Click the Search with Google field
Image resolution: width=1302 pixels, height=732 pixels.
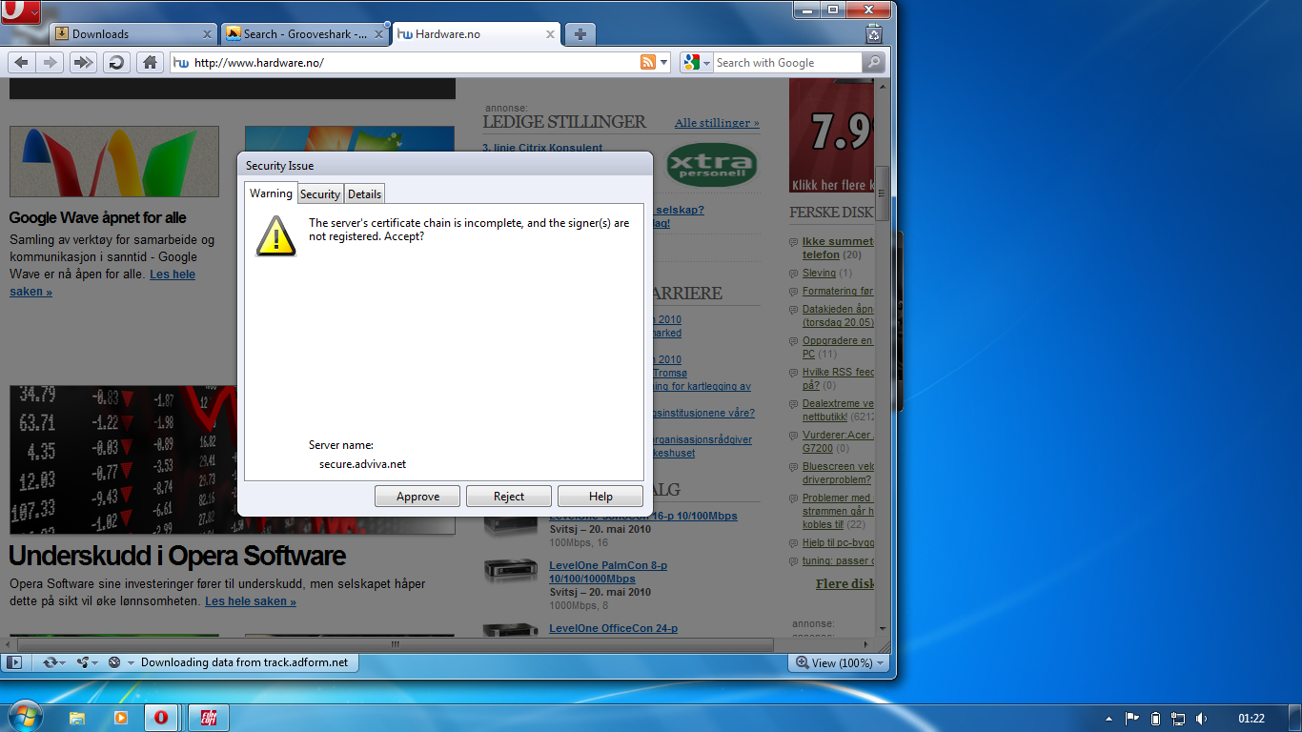tap(787, 62)
